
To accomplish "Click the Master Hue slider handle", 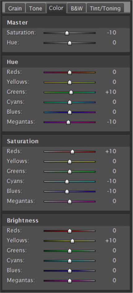I will point(70,43).
